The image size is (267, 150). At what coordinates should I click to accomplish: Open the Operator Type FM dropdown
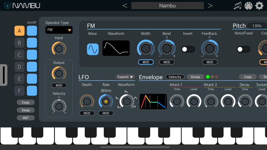click(x=59, y=30)
